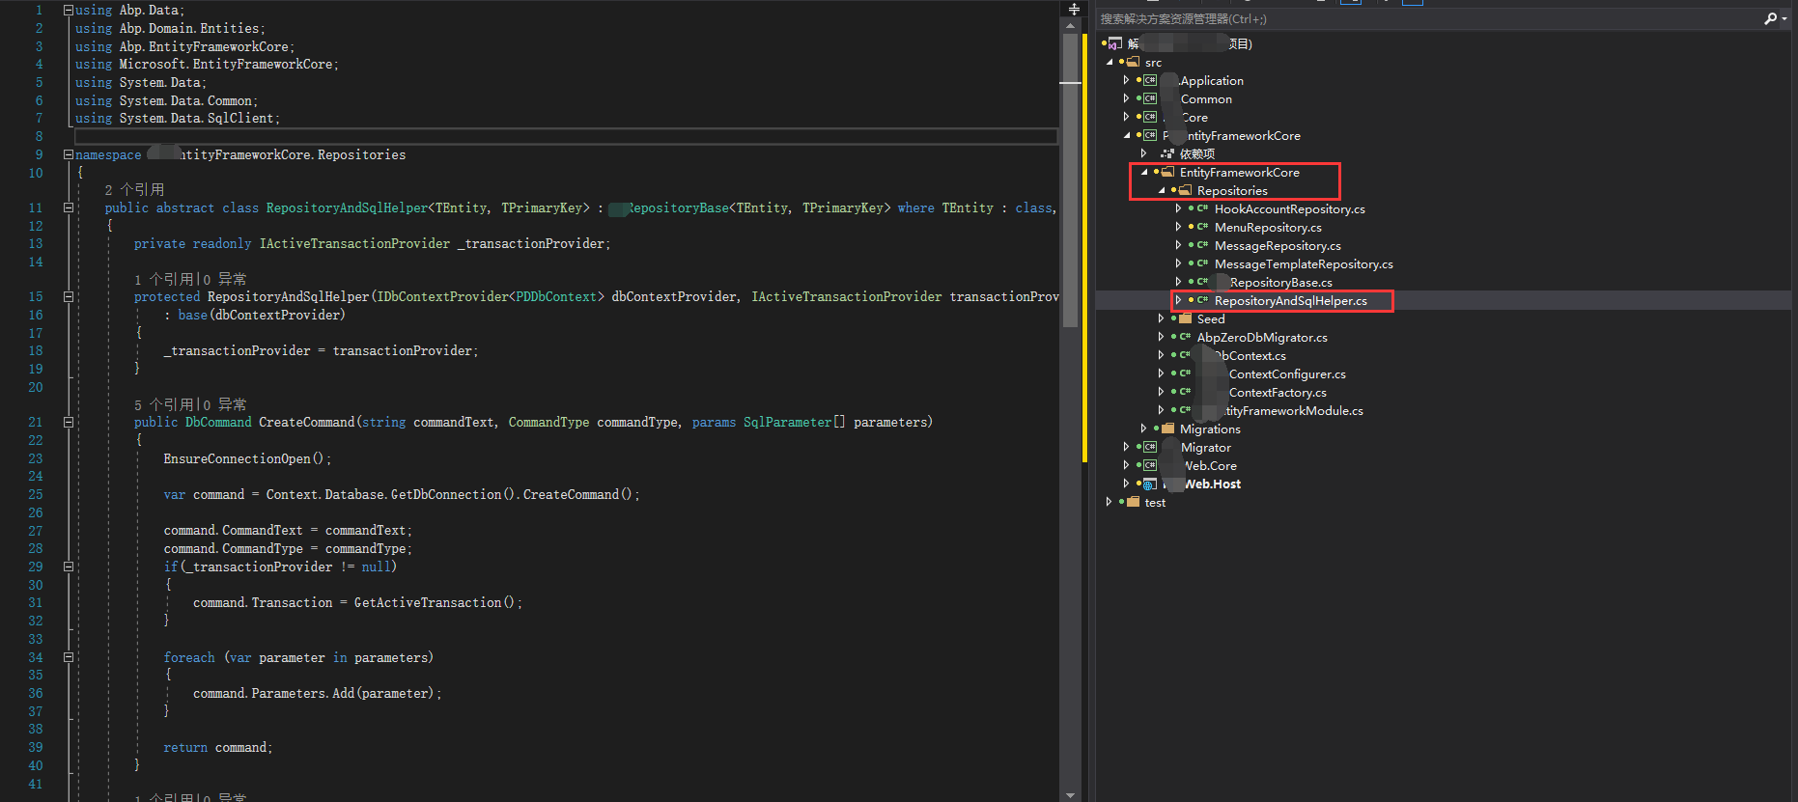Expand the .Application project node
This screenshot has width=1798, height=802.
(x=1126, y=80)
